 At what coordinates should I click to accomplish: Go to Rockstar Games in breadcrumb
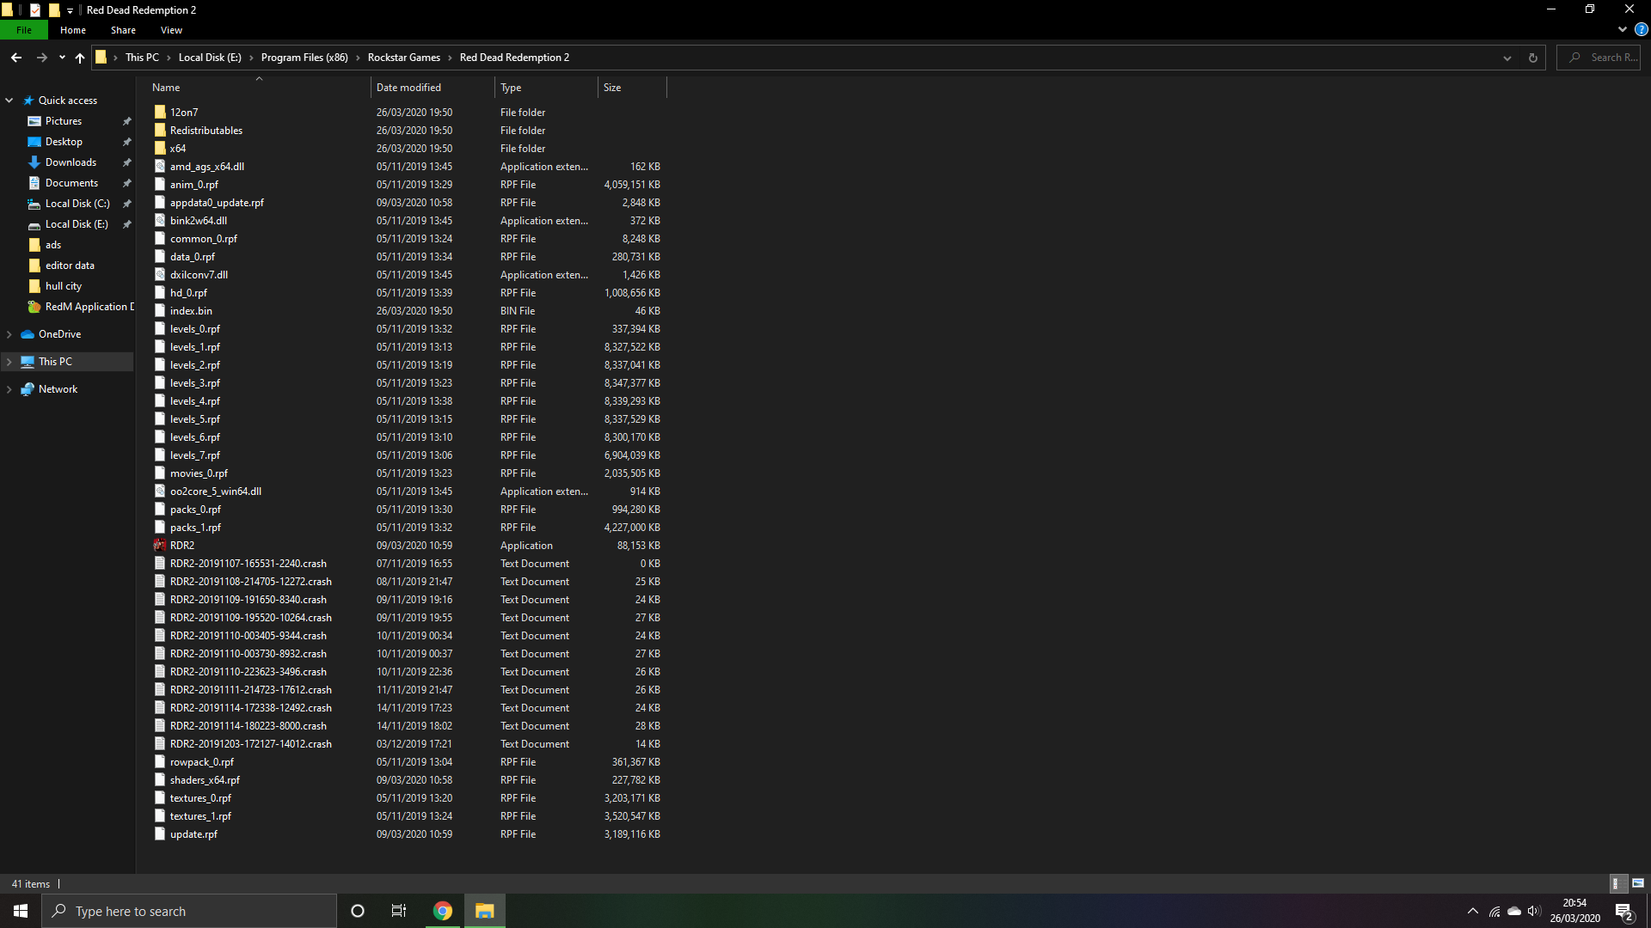(403, 58)
